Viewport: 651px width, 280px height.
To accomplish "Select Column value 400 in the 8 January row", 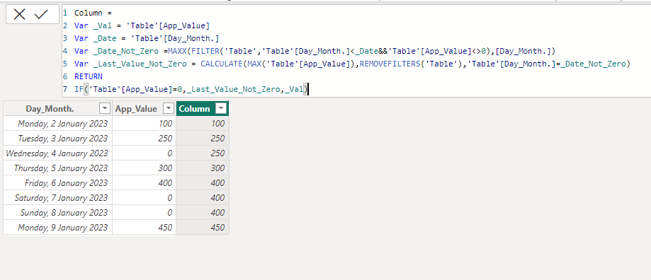I will click(x=203, y=213).
